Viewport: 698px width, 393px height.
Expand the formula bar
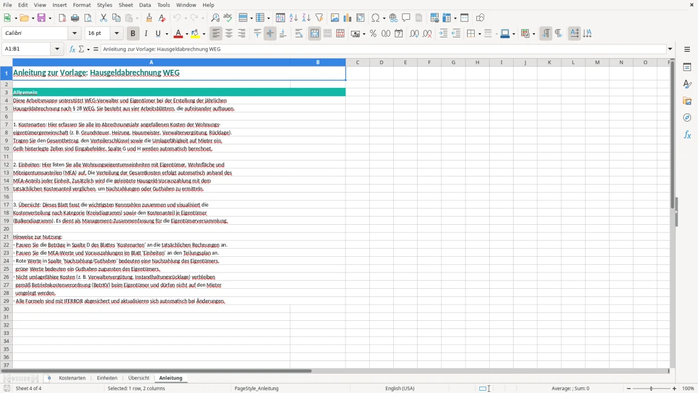[670, 49]
